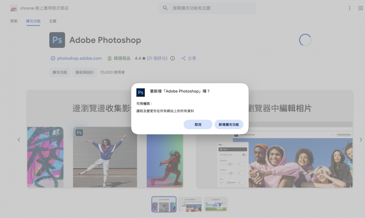Click the ratings info circle icon
365x218 pixels.
(x=173, y=58)
